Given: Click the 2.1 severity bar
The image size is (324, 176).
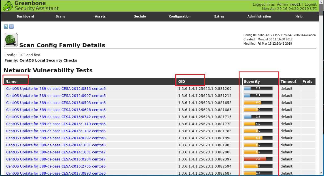Looking at the screenshot, I should coord(258,95).
